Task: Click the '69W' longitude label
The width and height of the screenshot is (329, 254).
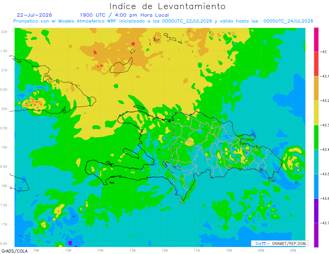Action: click(261, 250)
